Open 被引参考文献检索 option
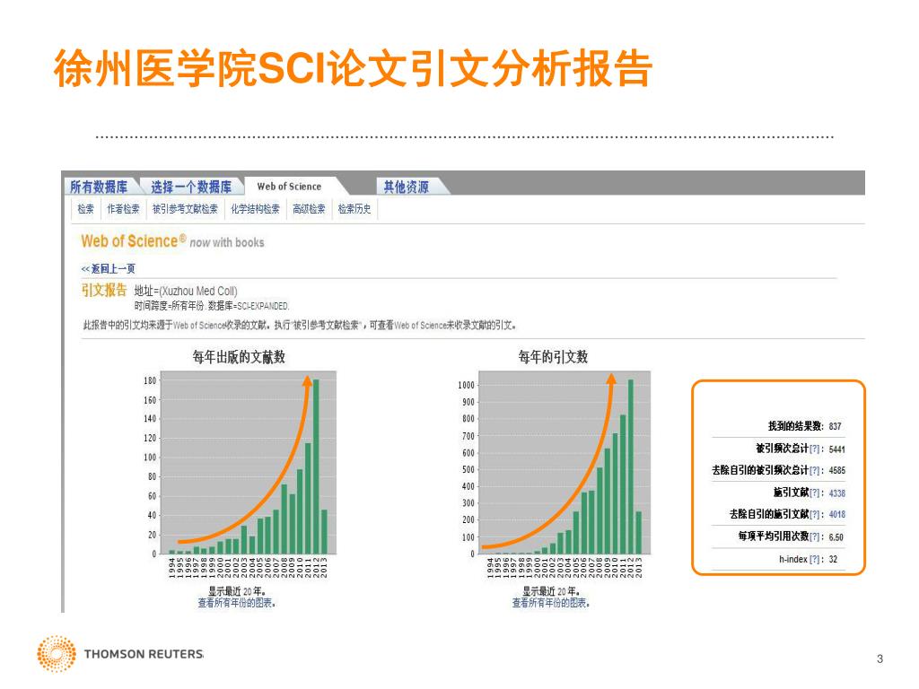The width and height of the screenshot is (919, 689). click(185, 208)
